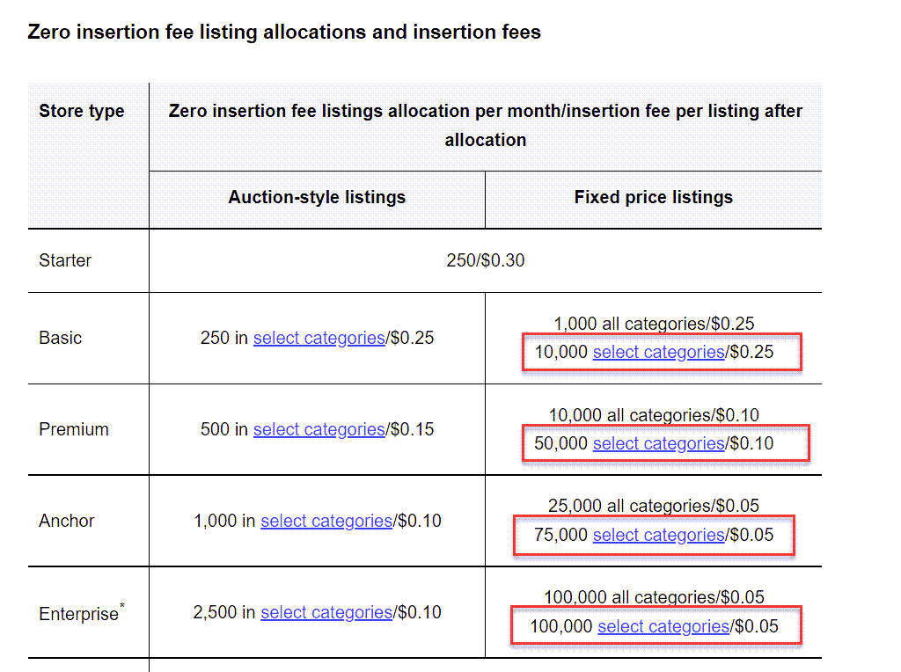Click the Premium store type label

pyautogui.click(x=74, y=429)
